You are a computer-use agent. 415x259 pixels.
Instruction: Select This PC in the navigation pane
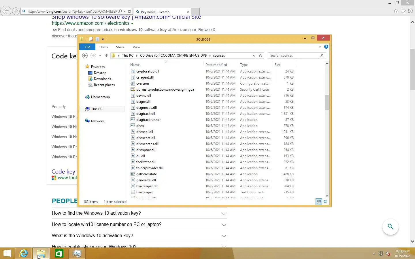tap(97, 109)
